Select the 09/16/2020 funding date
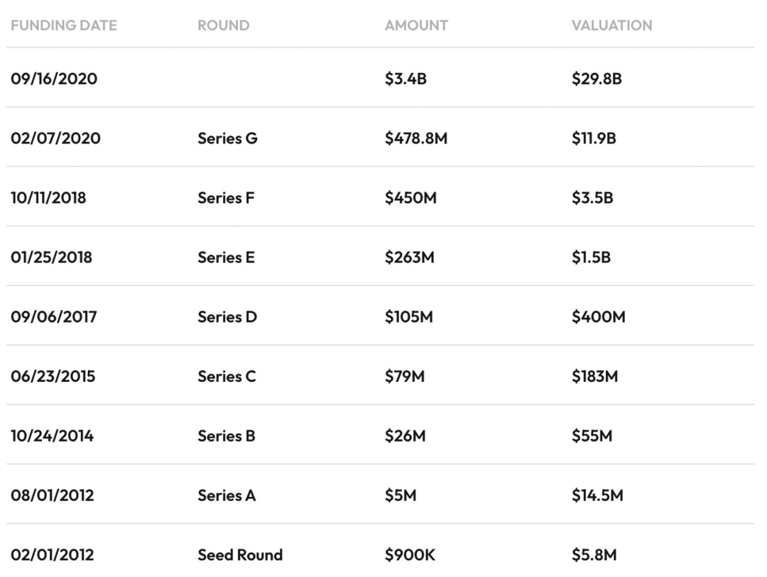The image size is (767, 577). click(x=54, y=79)
